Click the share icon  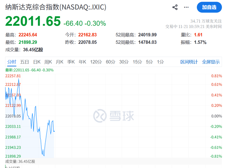(175, 7)
